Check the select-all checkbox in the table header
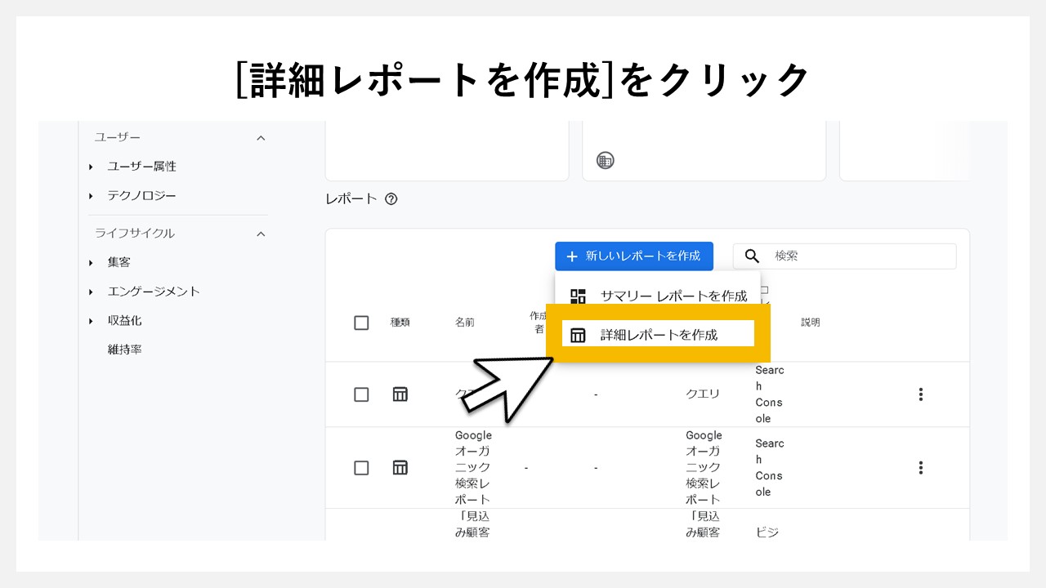 click(361, 322)
